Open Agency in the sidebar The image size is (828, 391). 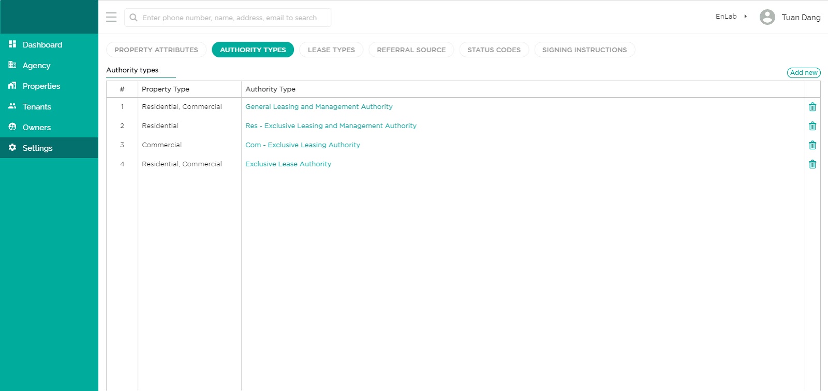pos(49,65)
